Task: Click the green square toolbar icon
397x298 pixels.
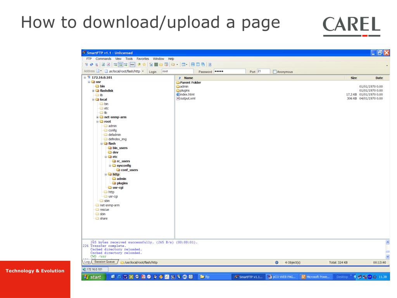Action: 156,65
